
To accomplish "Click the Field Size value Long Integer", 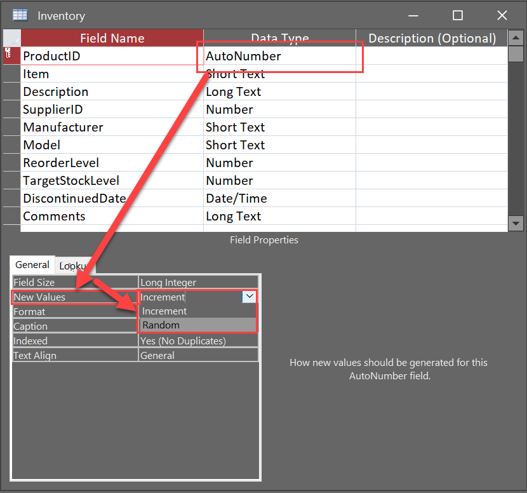I will [x=198, y=282].
